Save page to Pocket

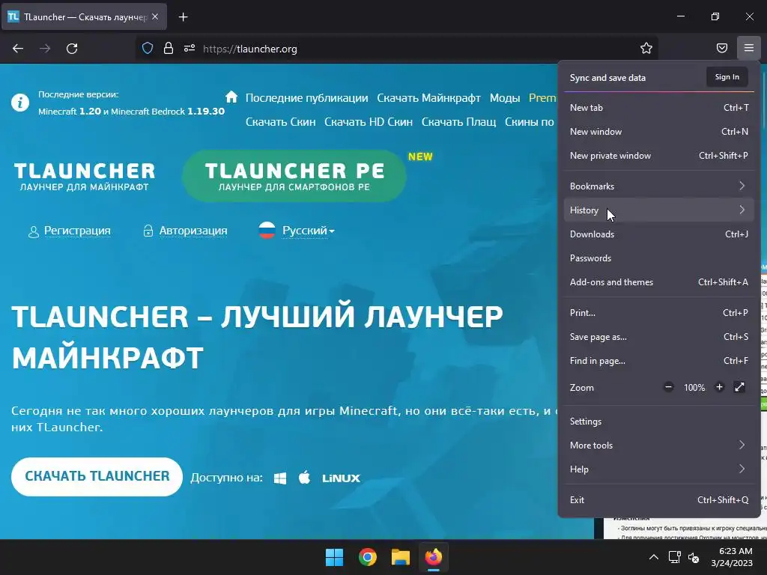(722, 48)
